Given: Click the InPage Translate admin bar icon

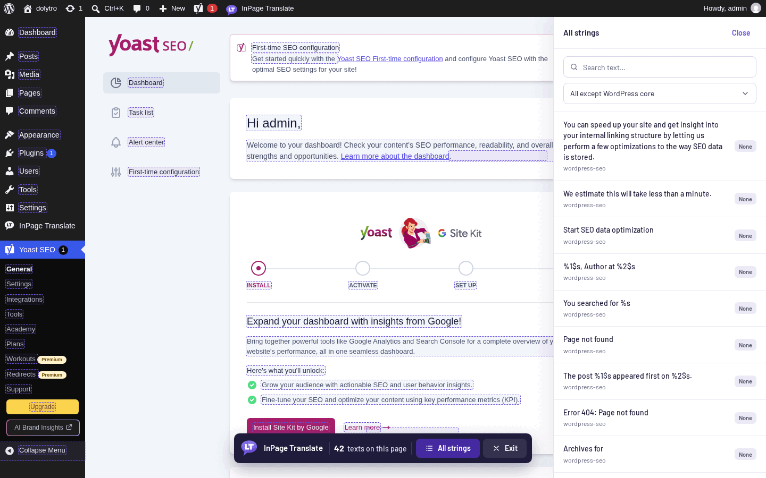Looking at the screenshot, I should tap(231, 9).
